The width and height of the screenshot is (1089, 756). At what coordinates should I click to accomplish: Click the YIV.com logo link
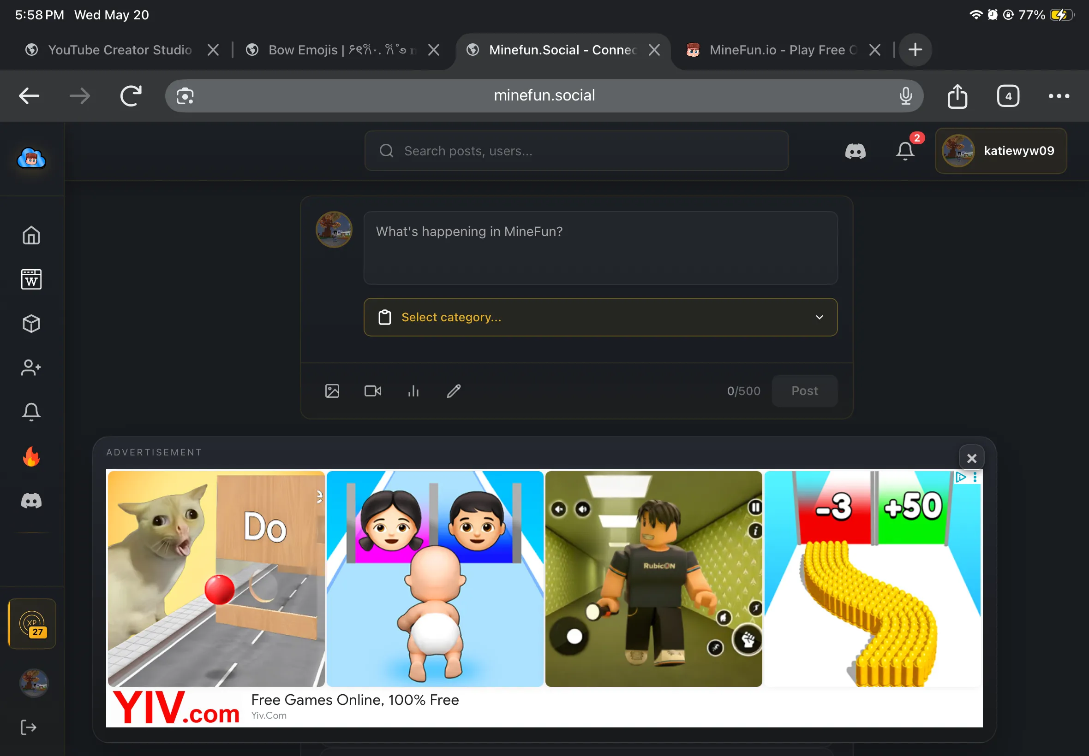176,707
